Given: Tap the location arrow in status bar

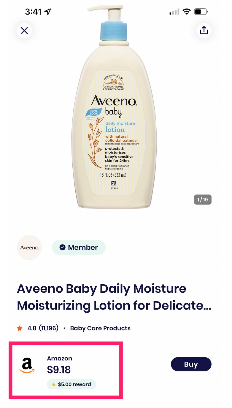Looking at the screenshot, I should (x=48, y=12).
